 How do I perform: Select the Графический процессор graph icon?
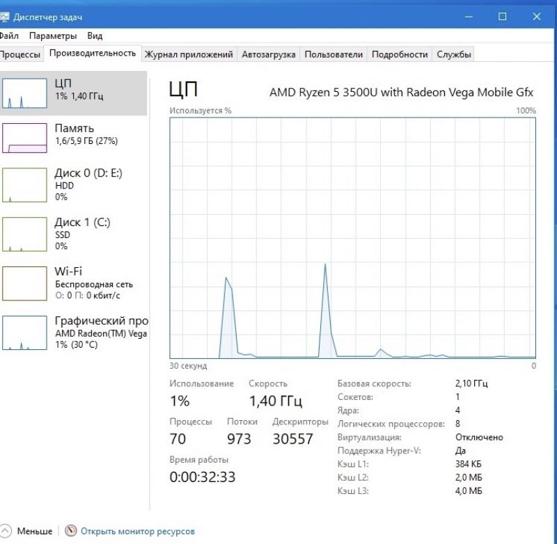coord(24,333)
